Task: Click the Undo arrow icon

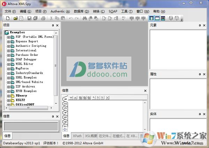Action: pyautogui.click(x=71, y=18)
